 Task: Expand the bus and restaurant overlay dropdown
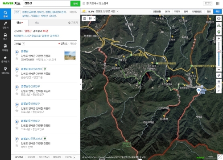[94, 19]
